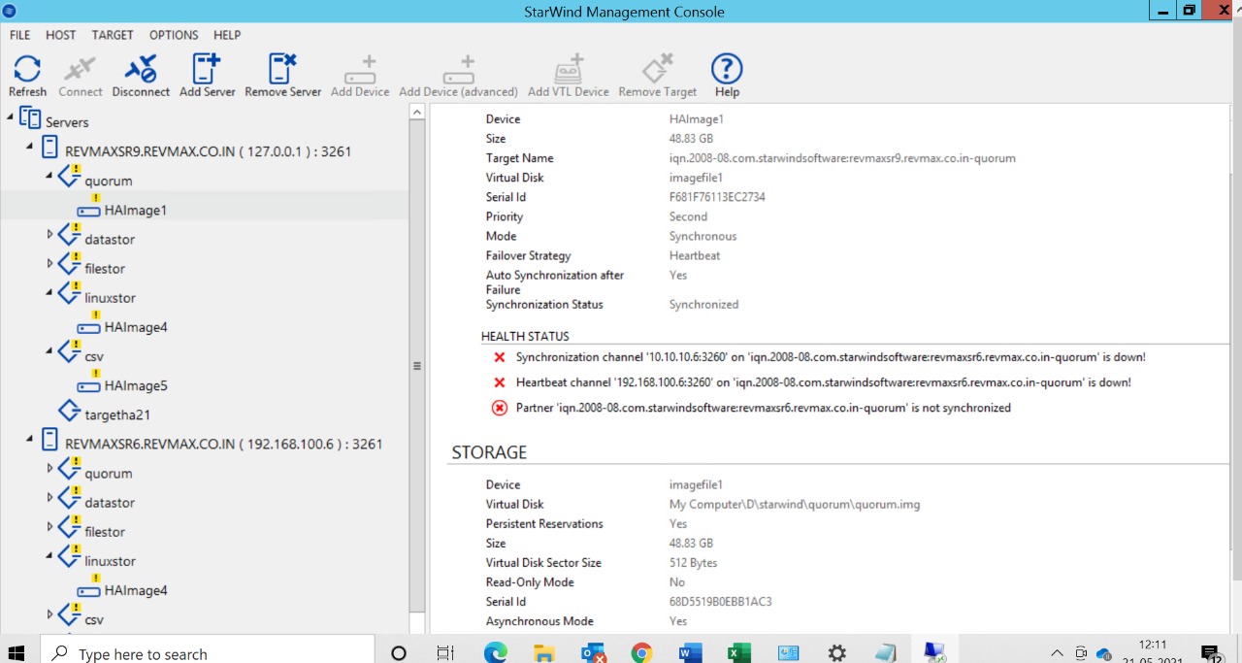This screenshot has width=1242, height=663.
Task: Open File Explorer from the taskbar
Action: 544,653
